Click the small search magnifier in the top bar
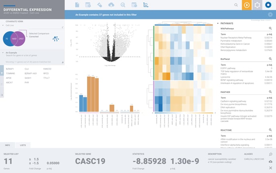The height and width of the screenshot is (173, 276). [x=236, y=5]
